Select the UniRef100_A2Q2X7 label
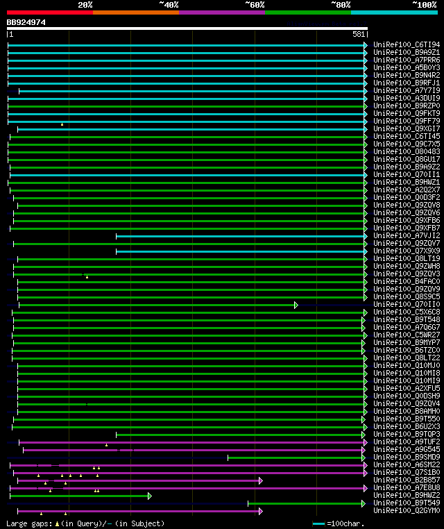Image resolution: width=444 pixels, height=529 pixels. (407, 190)
